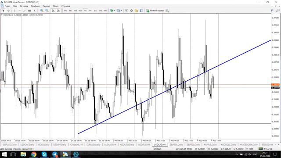
Task: Click the add indicators green plus icon
Action: pyautogui.click(x=112, y=11)
